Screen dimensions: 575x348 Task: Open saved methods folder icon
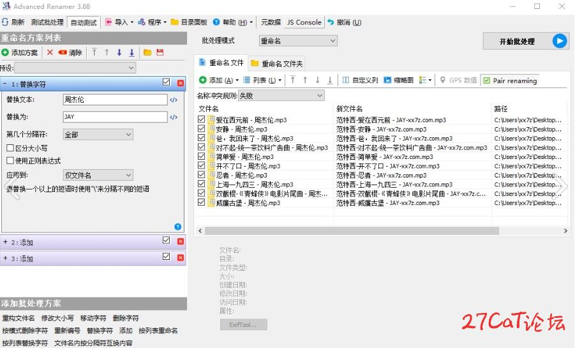tap(147, 52)
